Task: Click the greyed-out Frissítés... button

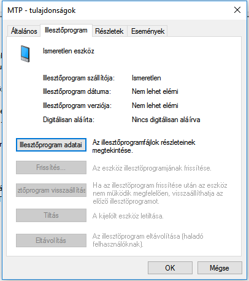Action: point(51,167)
